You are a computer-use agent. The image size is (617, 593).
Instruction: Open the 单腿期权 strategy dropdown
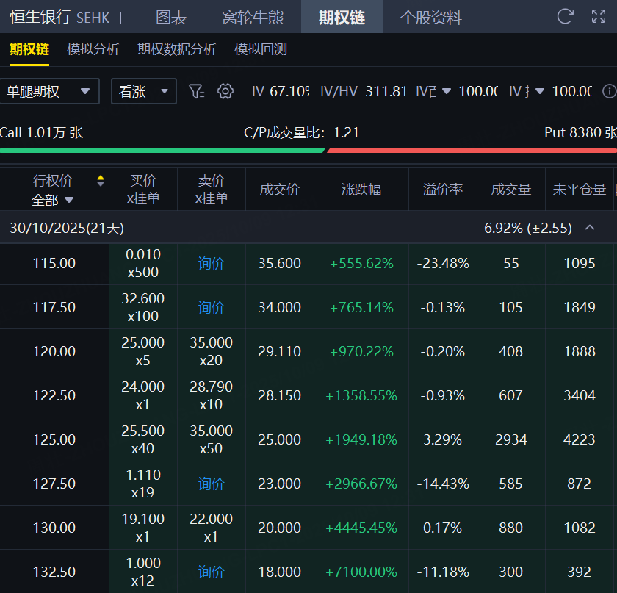click(x=48, y=91)
